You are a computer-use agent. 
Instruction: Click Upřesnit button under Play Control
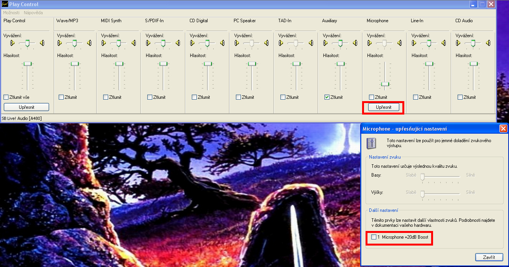click(26, 107)
